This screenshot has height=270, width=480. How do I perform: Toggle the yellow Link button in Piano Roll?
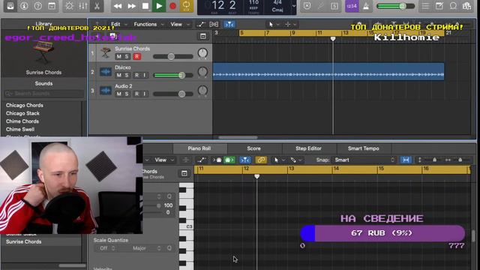point(261,160)
